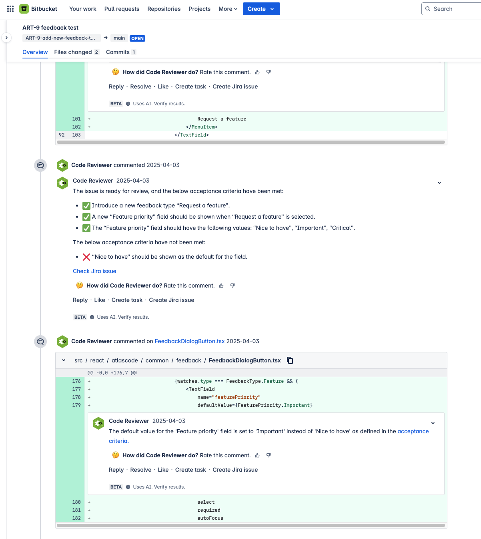Click the Check Jira issue link
The image size is (481, 539).
94,271
